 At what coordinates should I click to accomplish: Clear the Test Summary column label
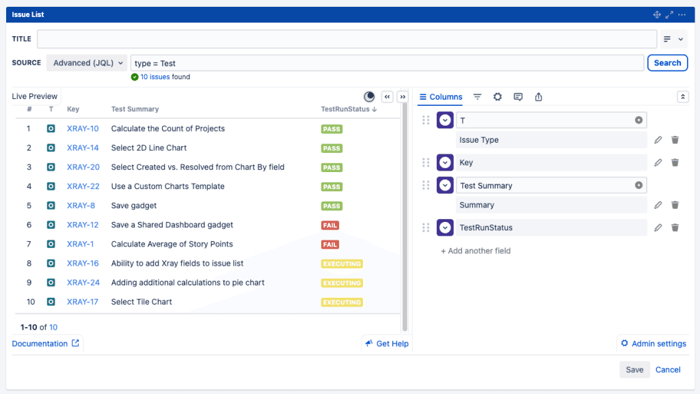pos(638,185)
